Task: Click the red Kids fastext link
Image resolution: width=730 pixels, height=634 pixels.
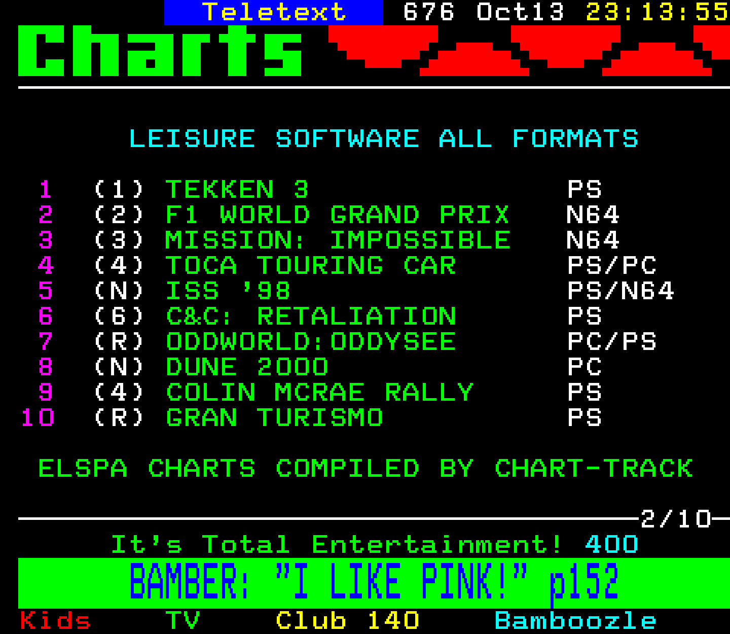Action: pos(55,621)
